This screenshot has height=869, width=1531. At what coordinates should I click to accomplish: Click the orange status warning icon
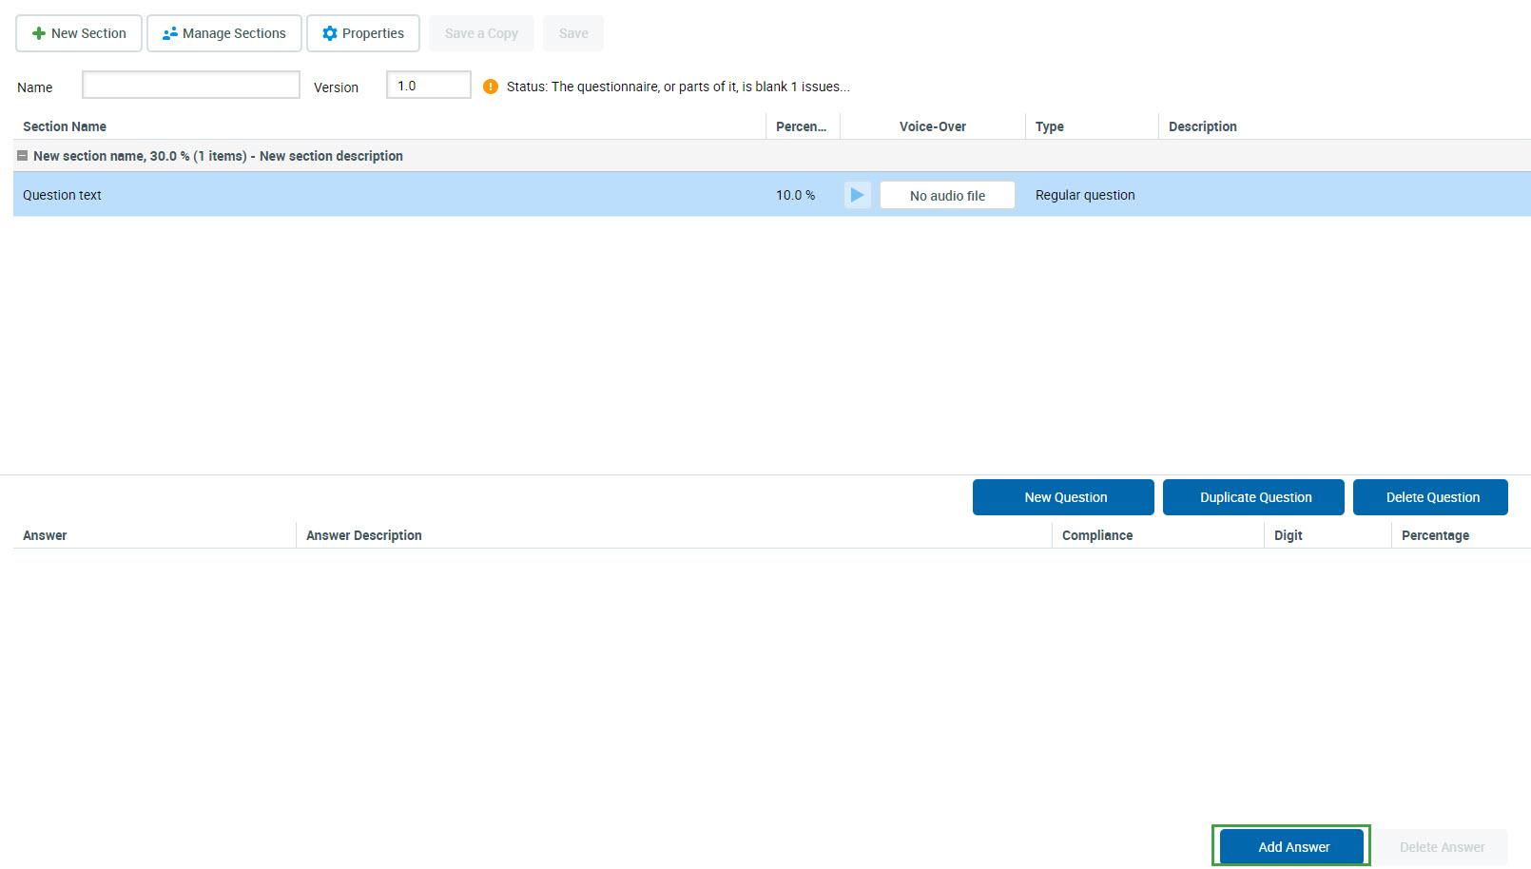click(491, 87)
